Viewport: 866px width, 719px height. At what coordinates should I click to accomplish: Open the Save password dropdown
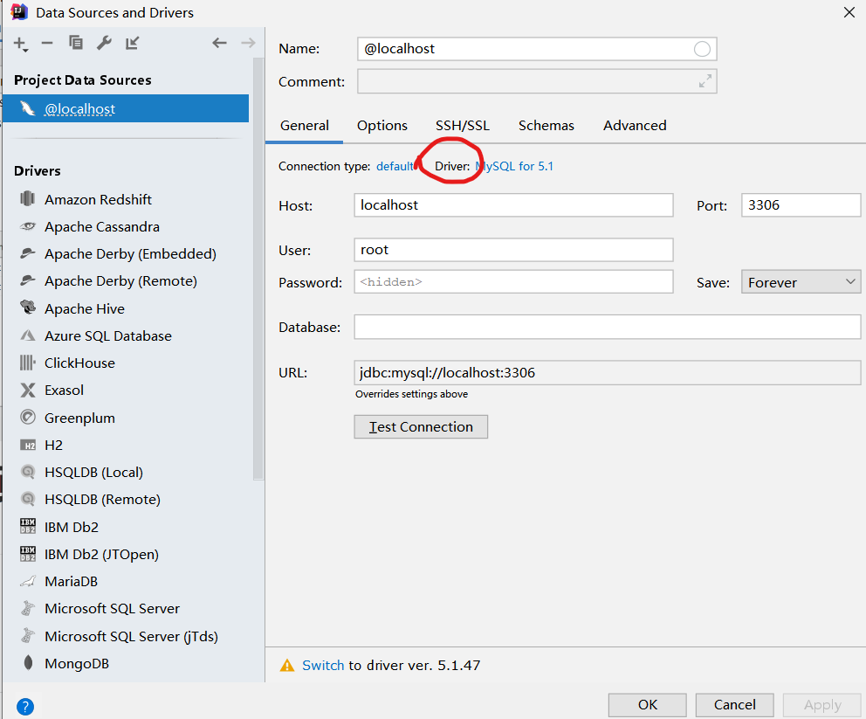click(801, 282)
